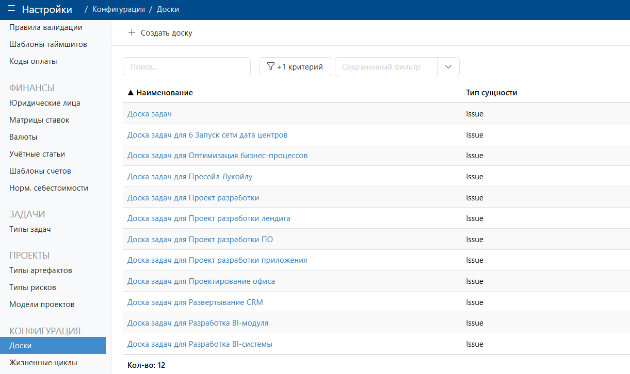Open Типы рисков in the sidebar

click(33, 287)
